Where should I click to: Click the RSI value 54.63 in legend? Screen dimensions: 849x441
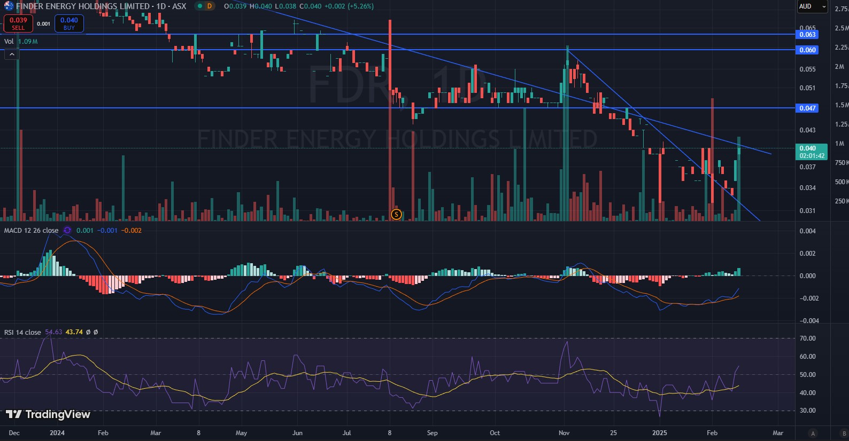[x=53, y=332]
